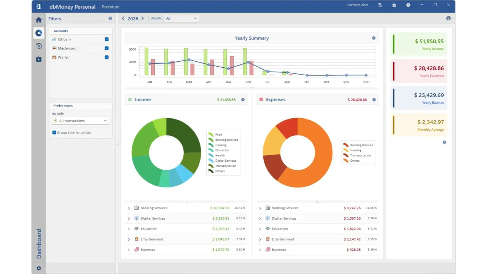Open the budget dollar sidebar icon
Image resolution: width=487 pixels, height=274 pixels.
pos(38,46)
